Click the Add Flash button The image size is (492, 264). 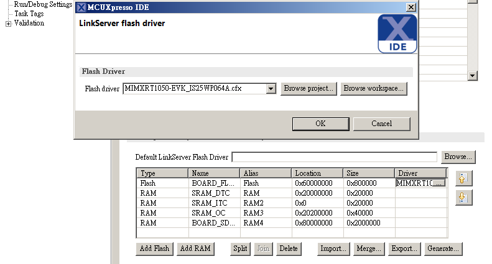pyautogui.click(x=154, y=248)
